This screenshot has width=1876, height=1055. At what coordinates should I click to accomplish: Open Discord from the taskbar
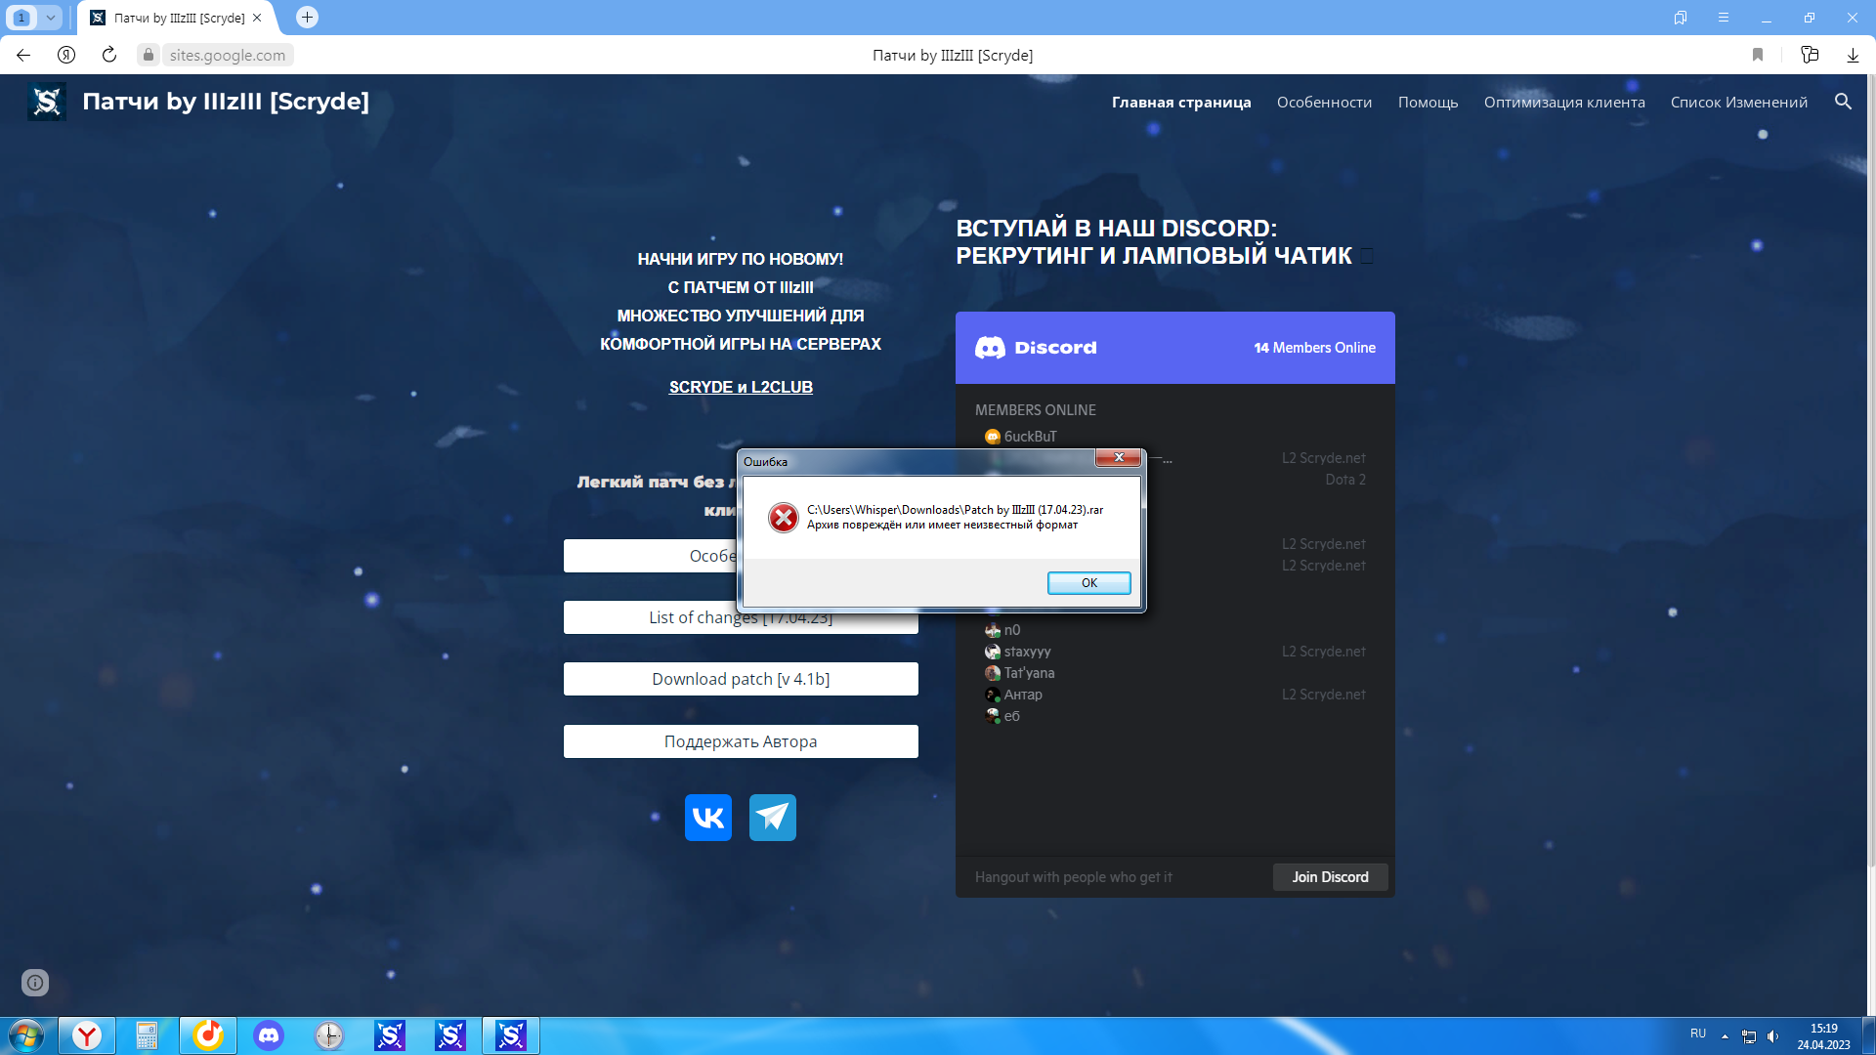[x=269, y=1035]
